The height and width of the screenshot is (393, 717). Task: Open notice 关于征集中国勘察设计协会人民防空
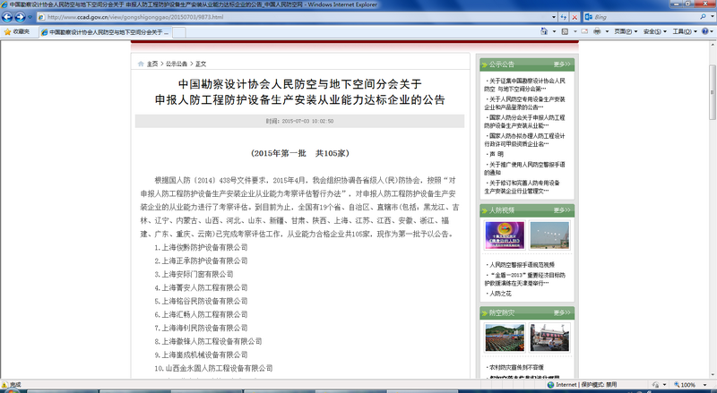[x=525, y=84]
